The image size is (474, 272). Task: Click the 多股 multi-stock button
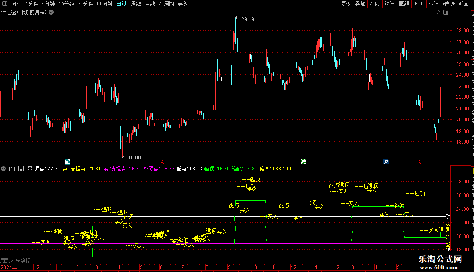pos(375,4)
